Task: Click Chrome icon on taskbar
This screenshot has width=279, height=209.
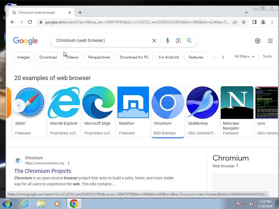Action: pos(74,204)
